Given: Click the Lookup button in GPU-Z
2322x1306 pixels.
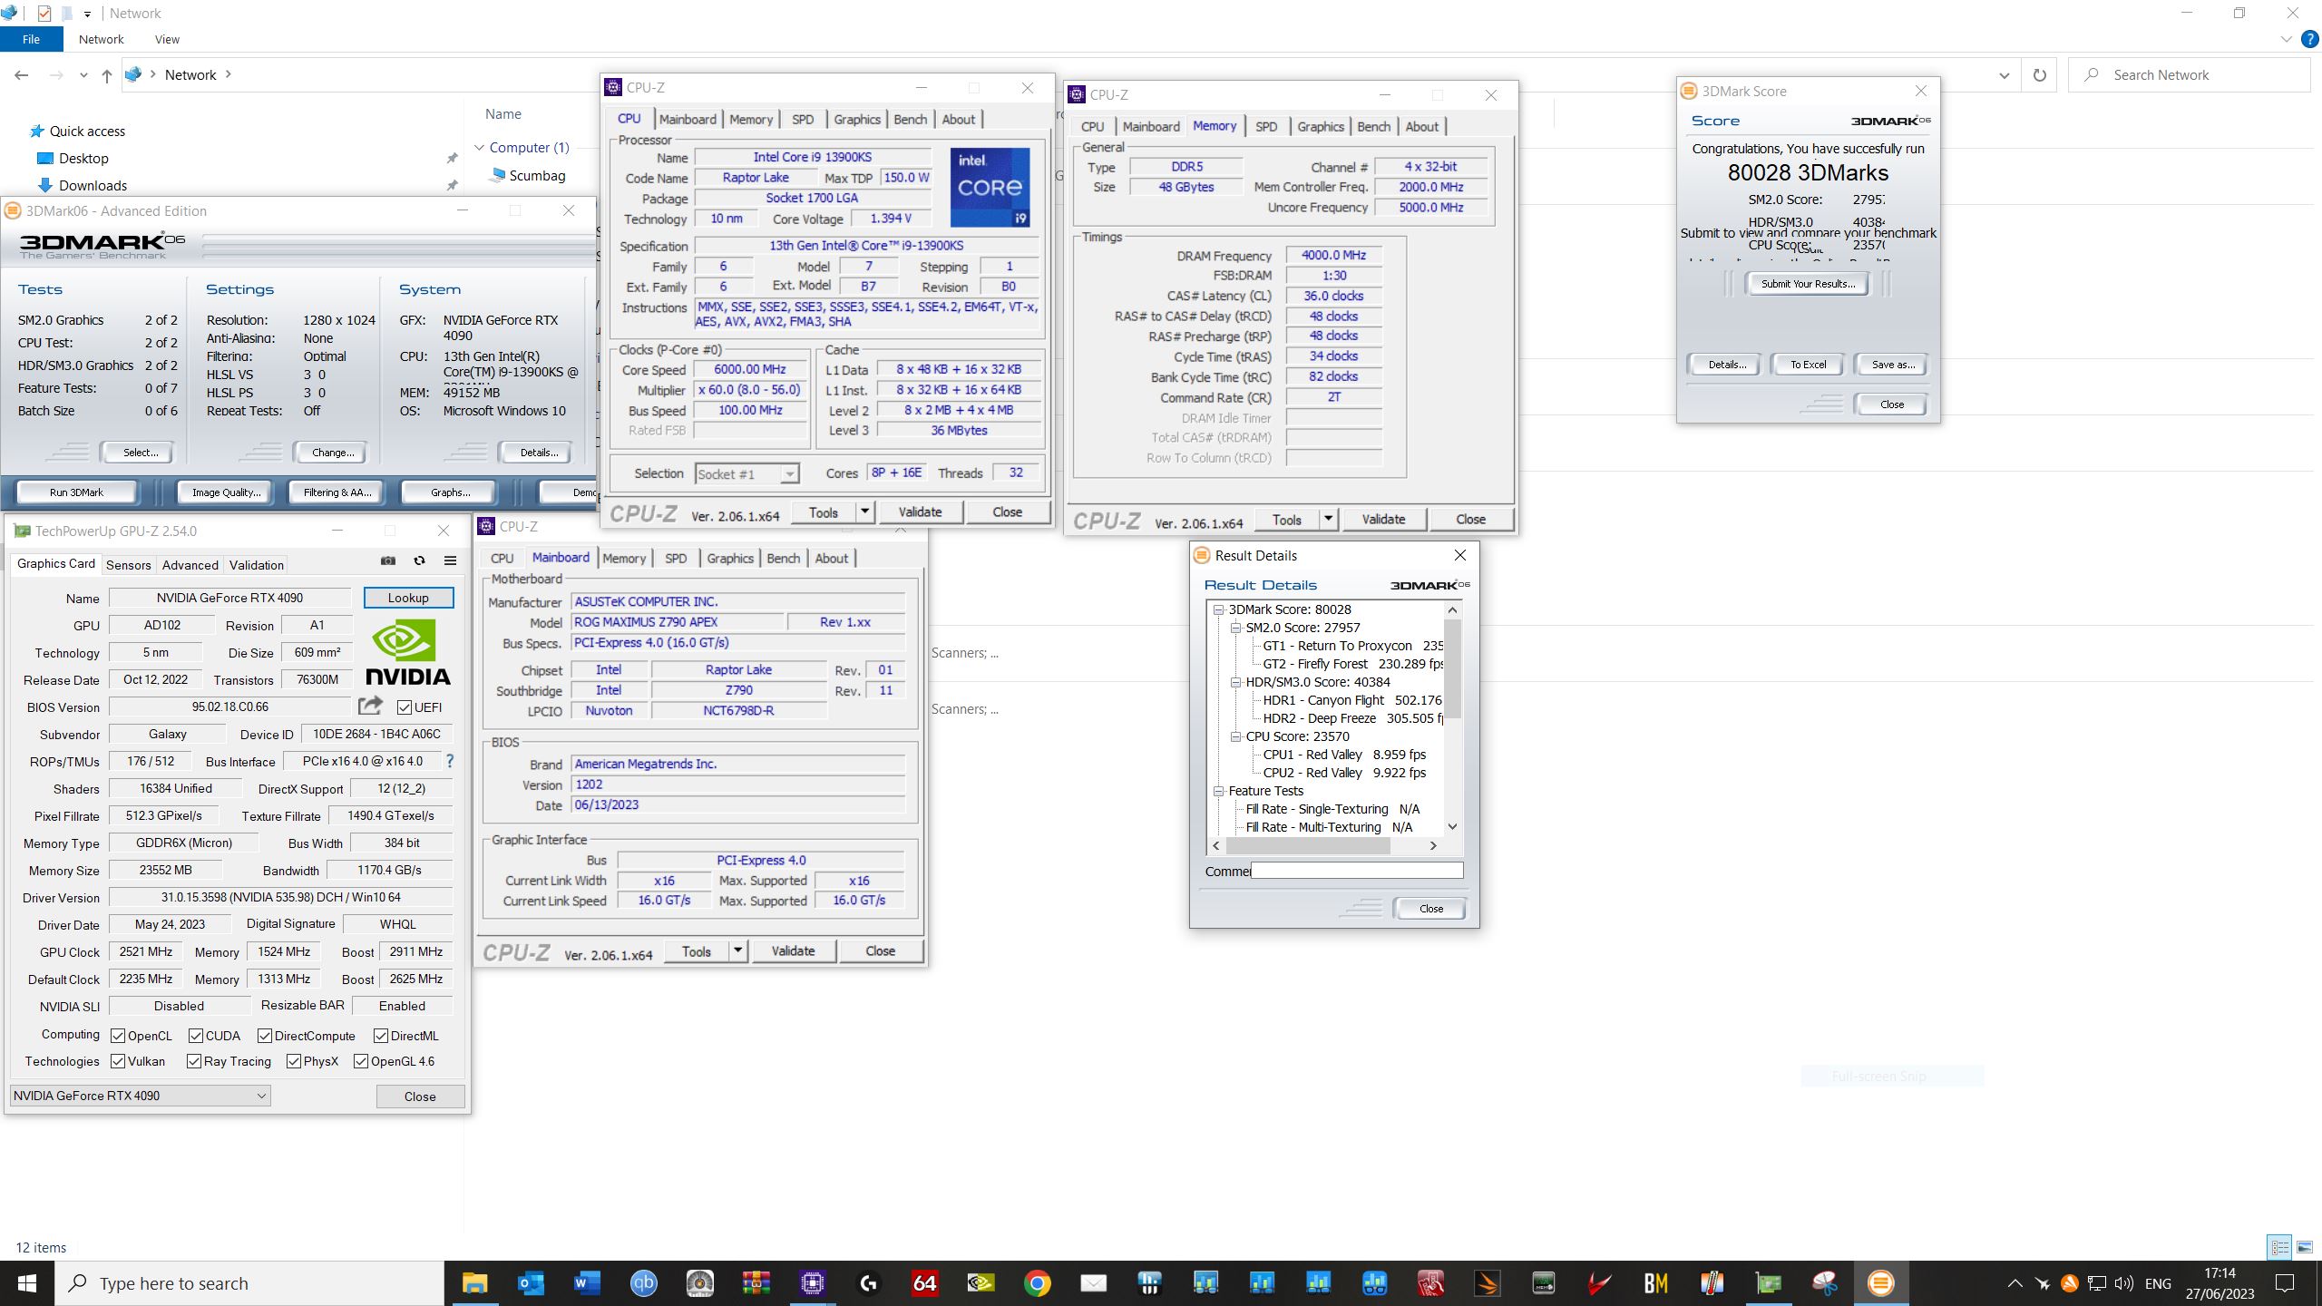Looking at the screenshot, I should [x=408, y=598].
